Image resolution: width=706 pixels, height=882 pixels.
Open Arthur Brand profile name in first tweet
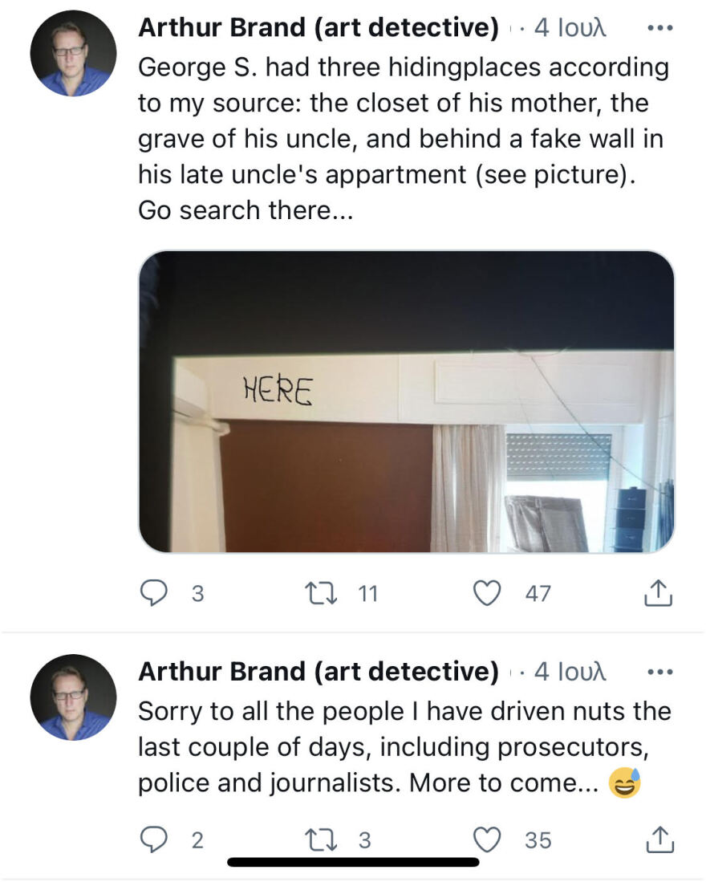point(318,28)
